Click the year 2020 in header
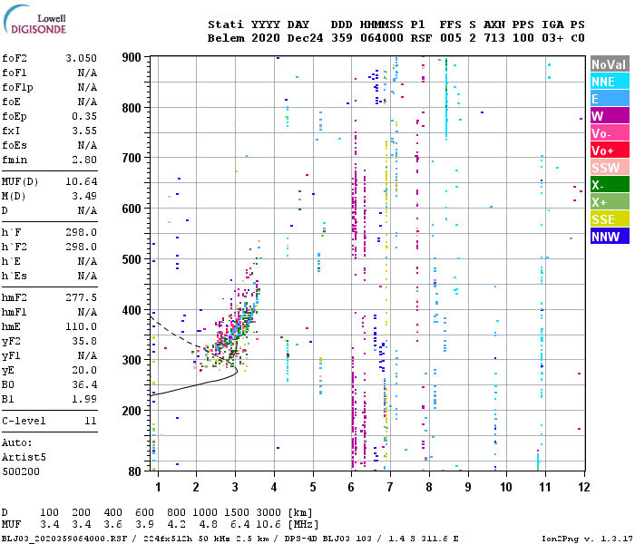 pos(266,38)
